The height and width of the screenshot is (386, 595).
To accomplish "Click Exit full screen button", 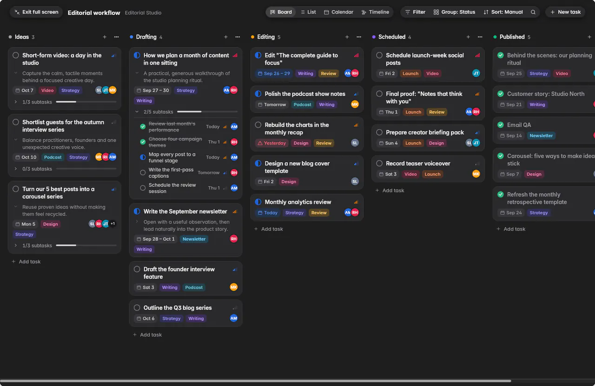I will tap(36, 12).
